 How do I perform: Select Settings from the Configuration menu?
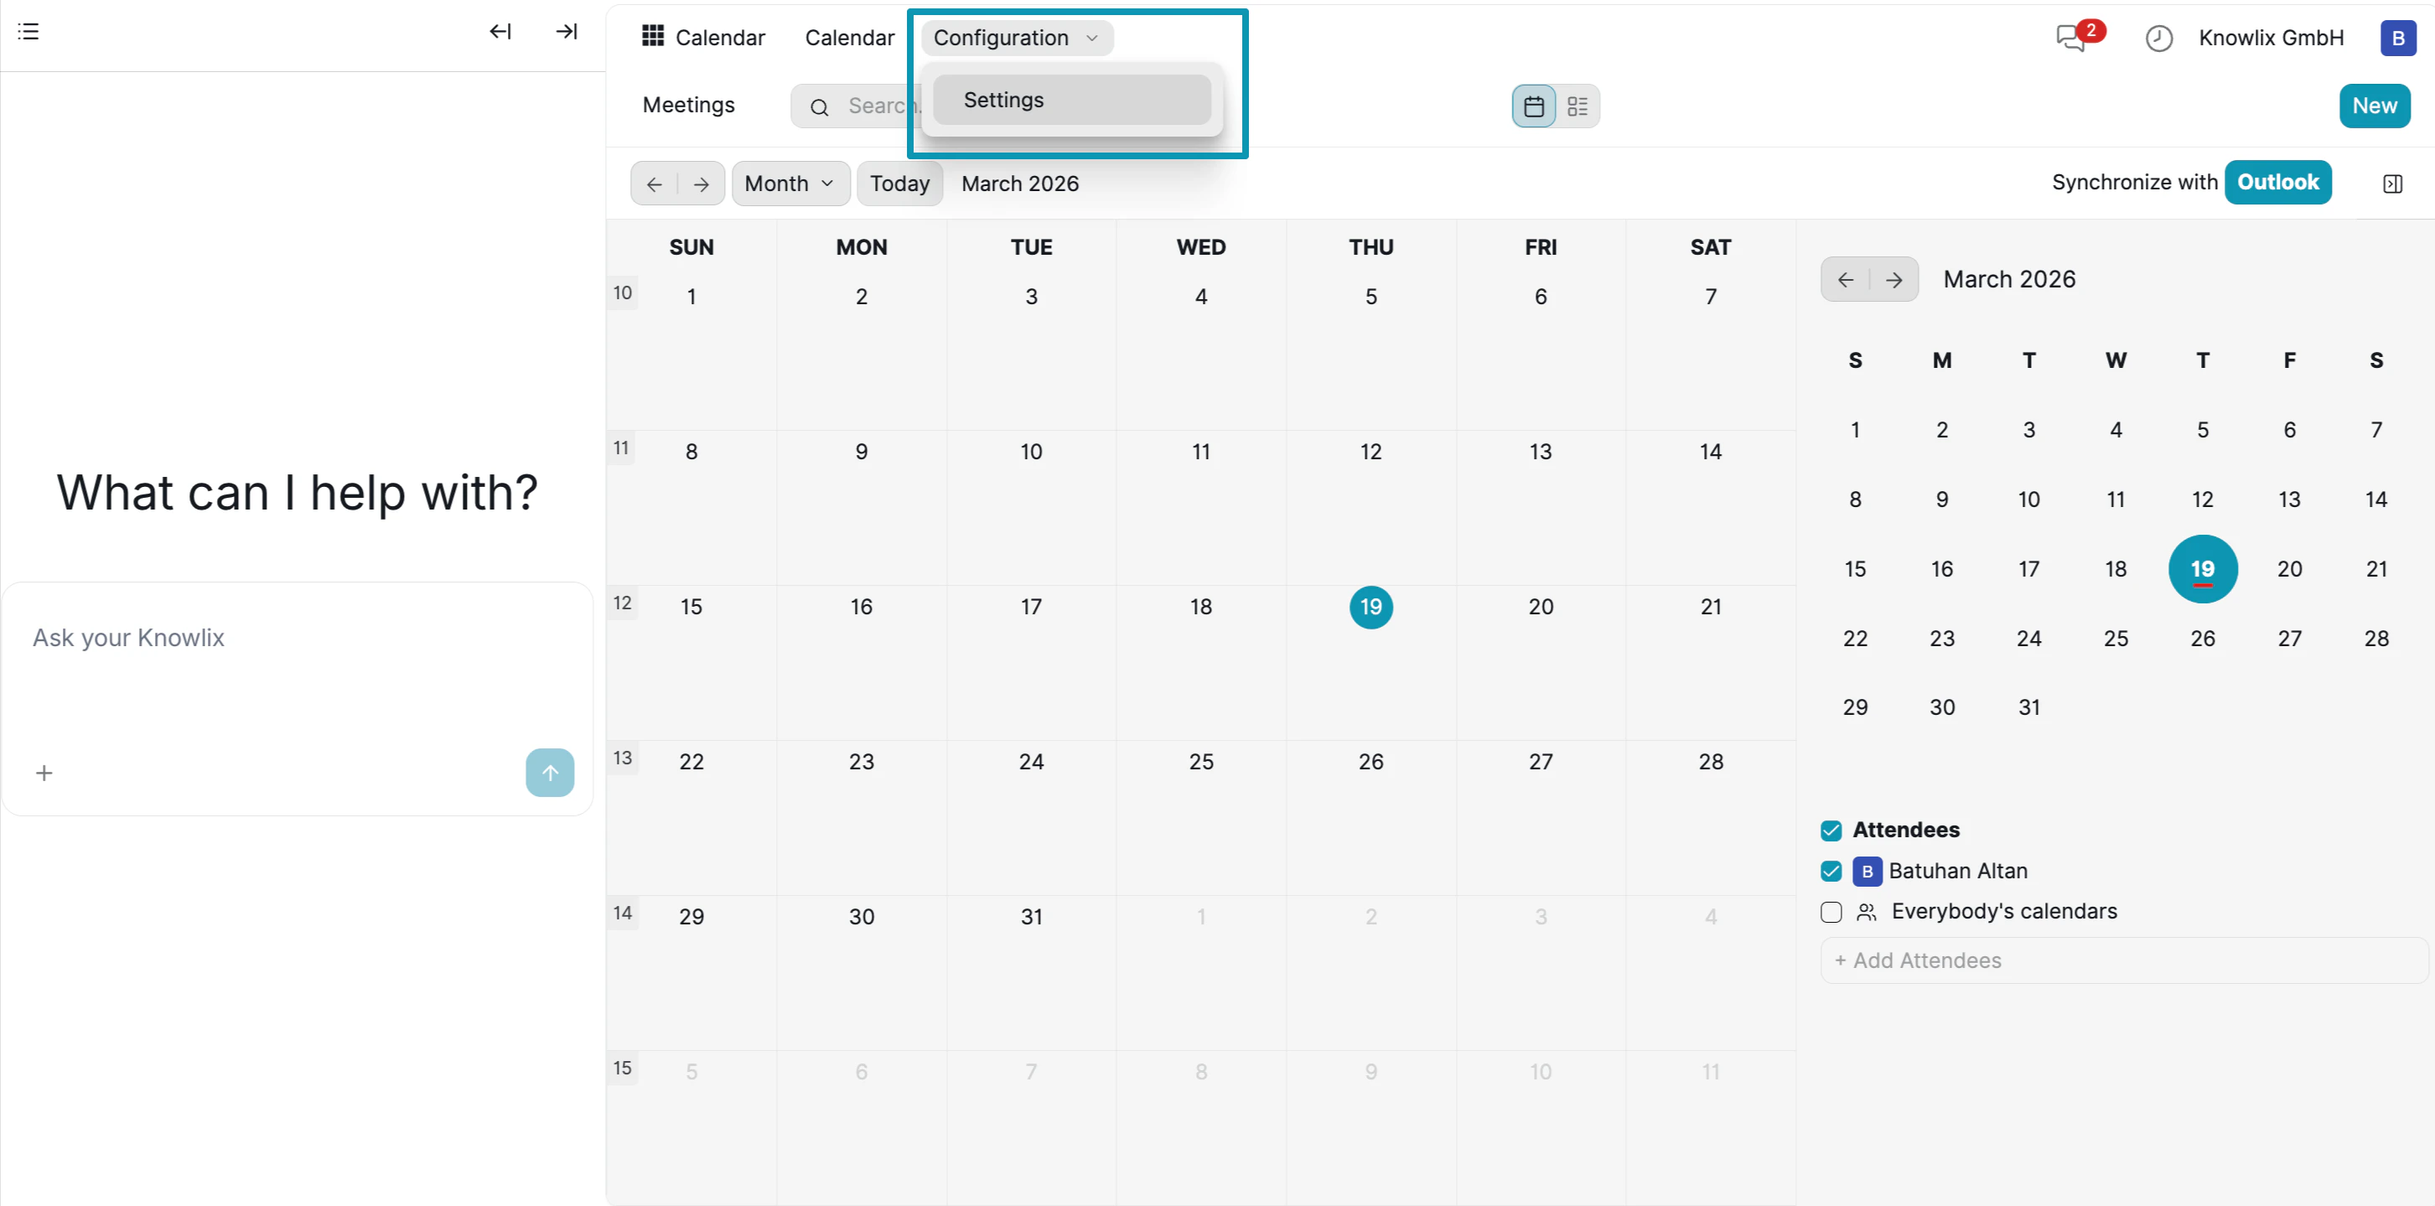tap(1003, 99)
